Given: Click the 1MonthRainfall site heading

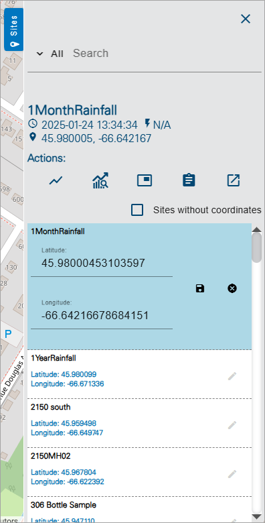Looking at the screenshot, I should pos(72,110).
